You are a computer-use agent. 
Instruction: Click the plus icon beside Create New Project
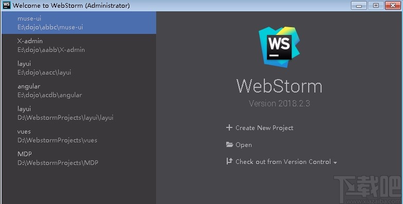pyautogui.click(x=229, y=127)
